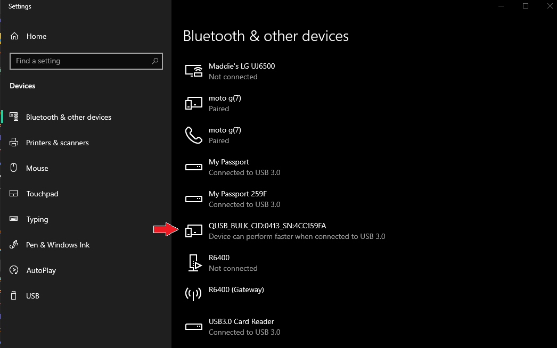Viewport: 557px width, 348px height.
Task: Maximize the Settings window
Action: pyautogui.click(x=526, y=6)
